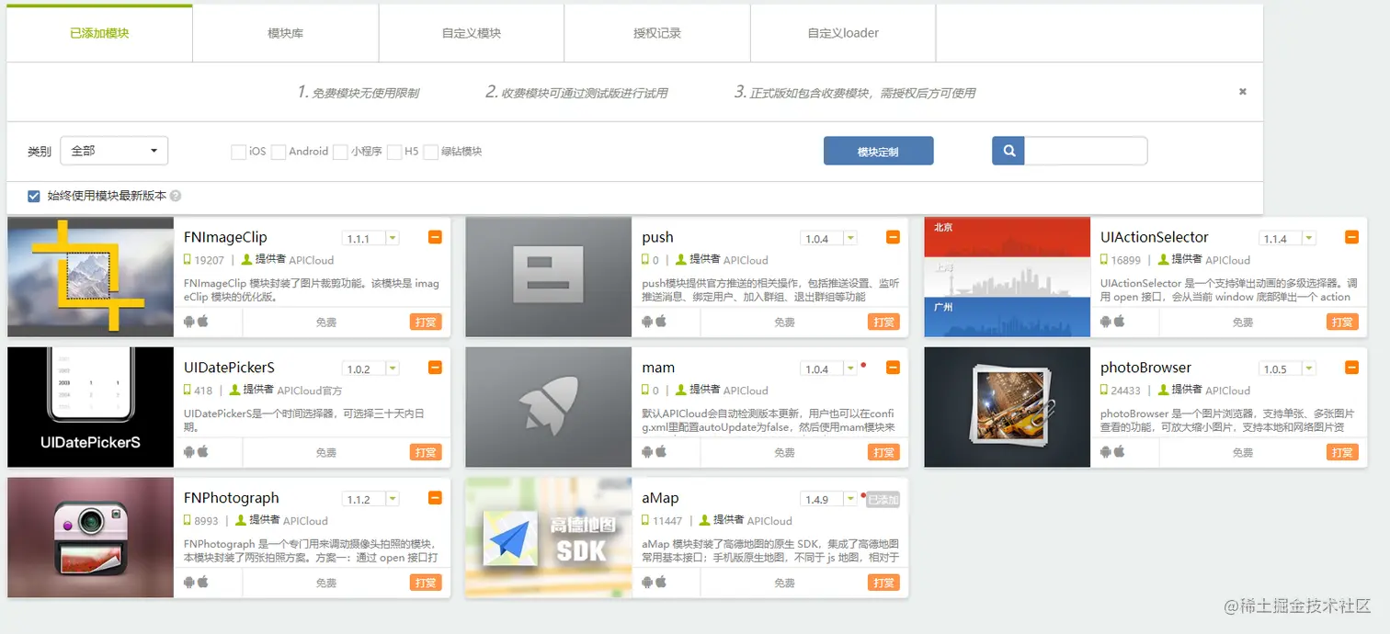This screenshot has width=1390, height=634.
Task: Remove UIActionSelector using its orange minus icon
Action: pos(1351,237)
